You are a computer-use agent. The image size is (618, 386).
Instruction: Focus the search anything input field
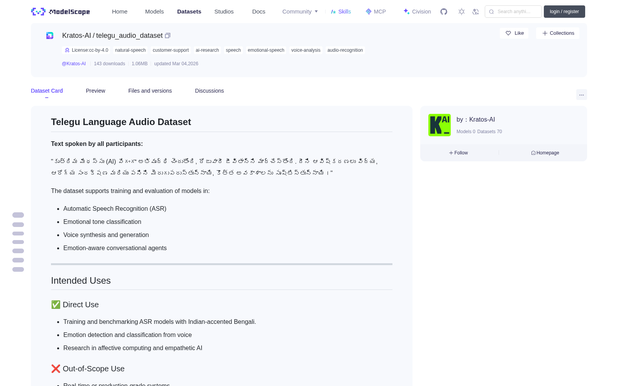click(x=513, y=12)
